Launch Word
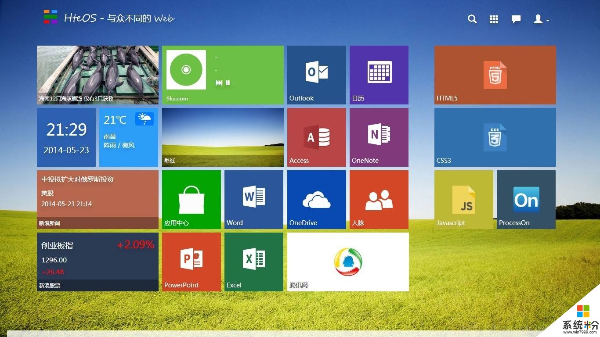The width and height of the screenshot is (600, 337). [x=253, y=200]
